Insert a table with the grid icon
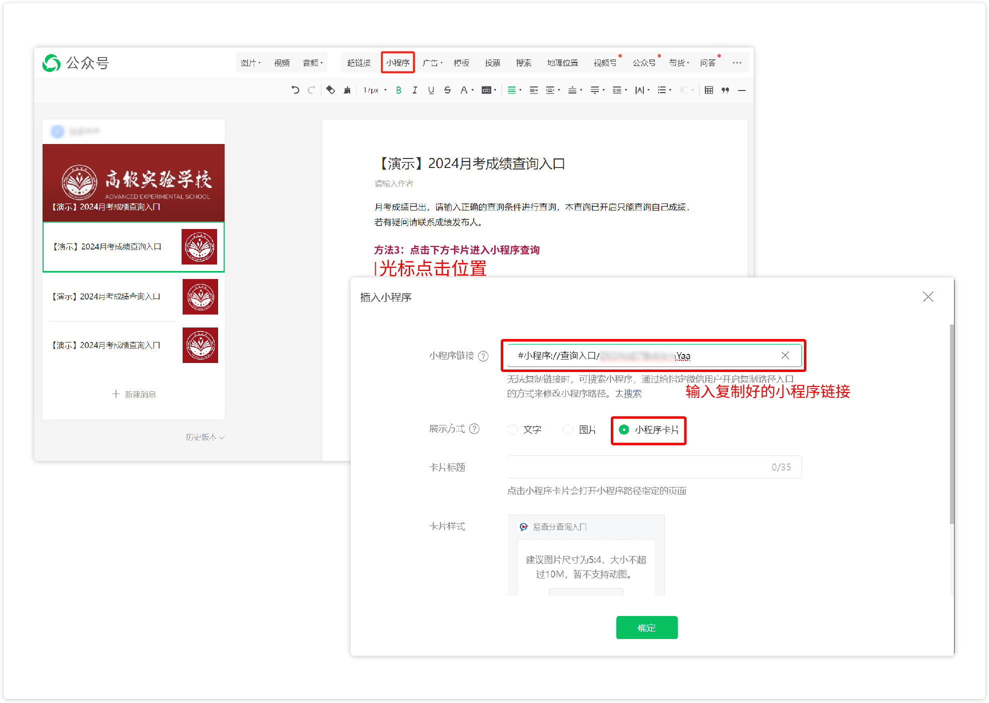 pyautogui.click(x=708, y=90)
